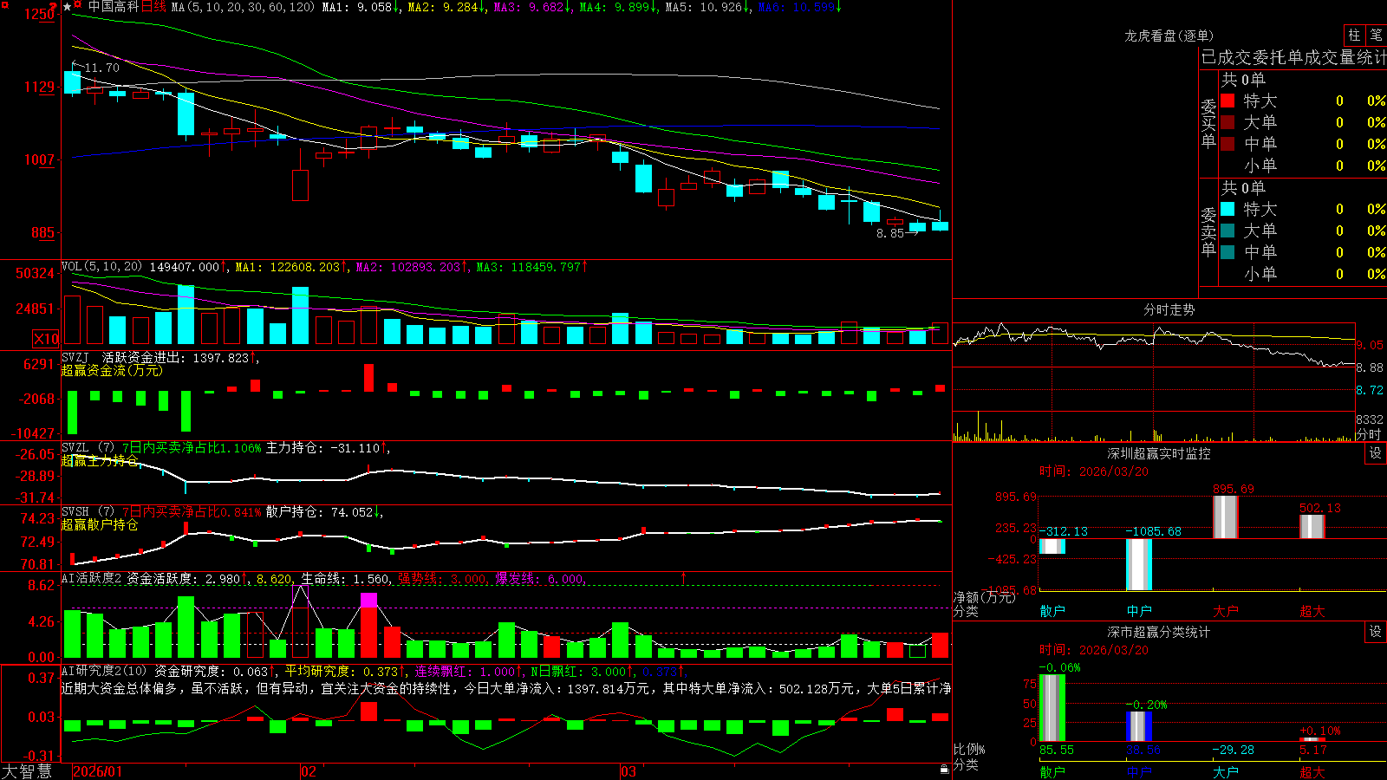Click the 已成交委托单成交量统计 header
This screenshot has width=1387, height=780.
(x=1293, y=57)
